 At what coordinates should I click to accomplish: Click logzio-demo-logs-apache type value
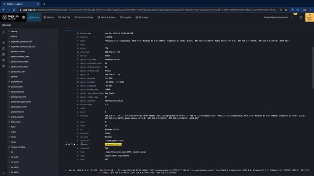click(x=117, y=155)
